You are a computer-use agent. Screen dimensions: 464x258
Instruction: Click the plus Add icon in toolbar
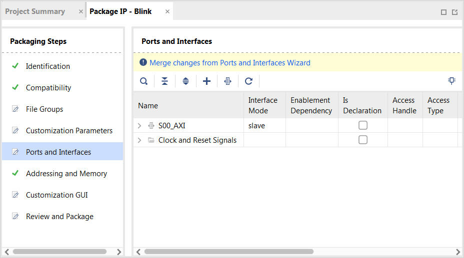point(206,81)
